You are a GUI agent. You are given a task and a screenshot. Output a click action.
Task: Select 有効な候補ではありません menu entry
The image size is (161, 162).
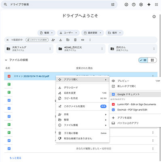tap(83, 139)
